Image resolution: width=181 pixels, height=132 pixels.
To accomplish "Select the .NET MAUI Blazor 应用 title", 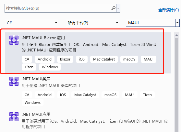I will tap(43, 38).
